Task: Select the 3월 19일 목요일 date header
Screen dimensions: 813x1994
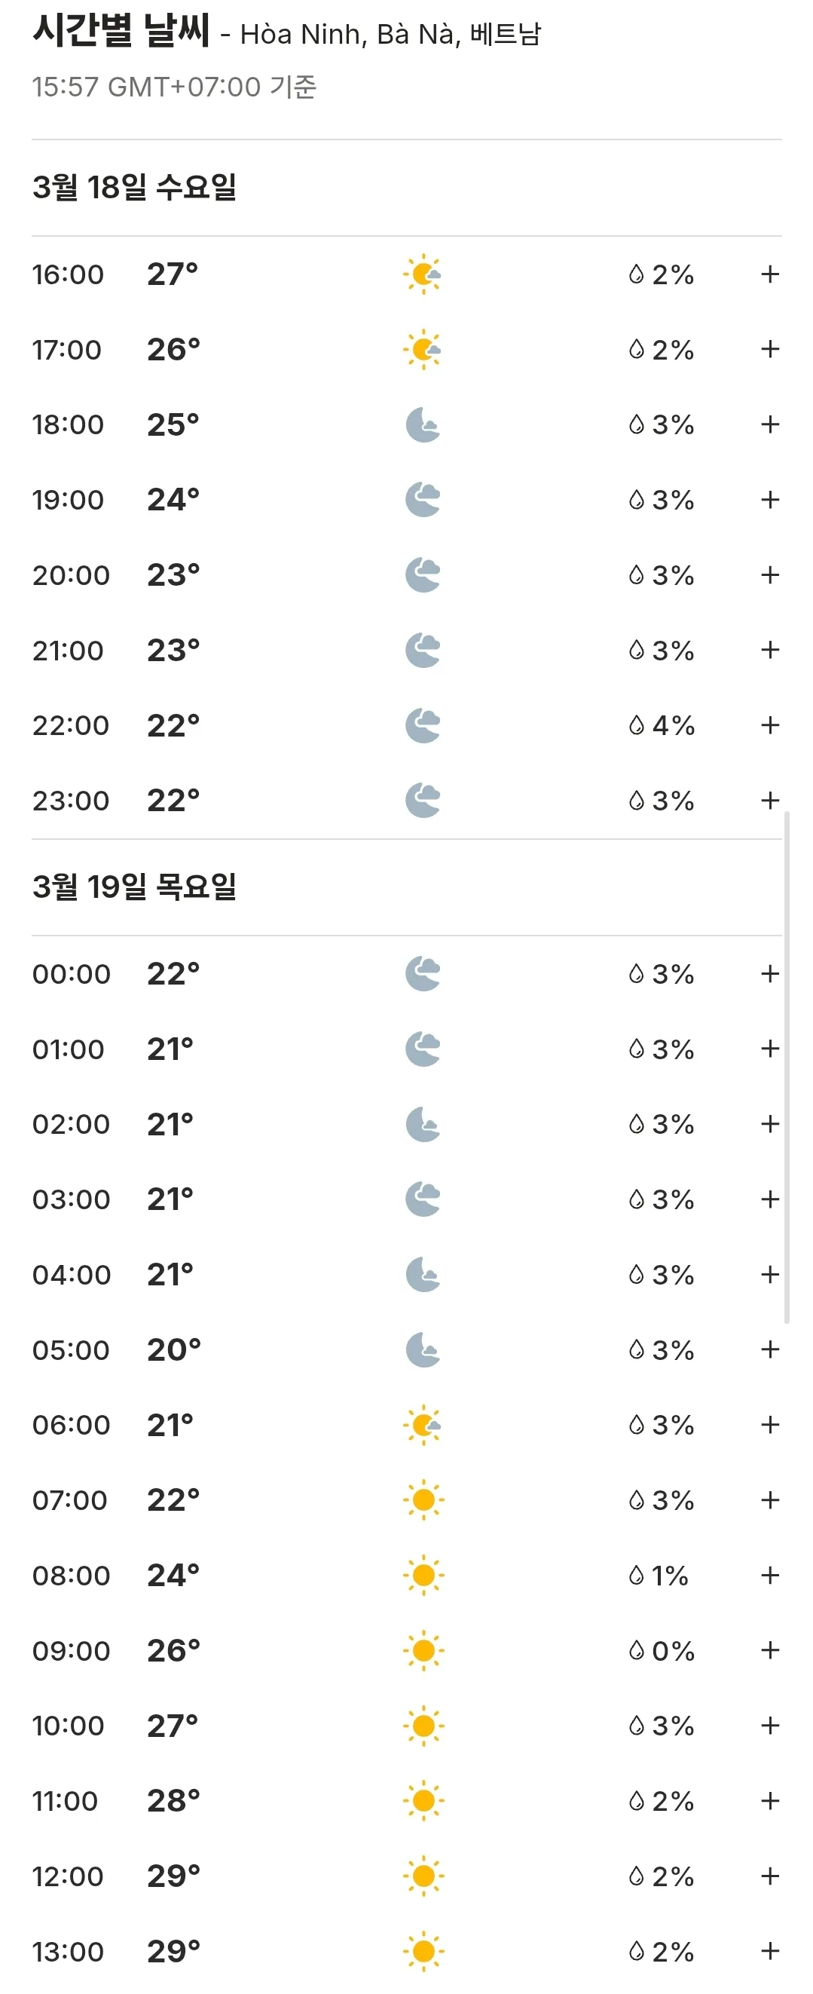Action: click(135, 887)
